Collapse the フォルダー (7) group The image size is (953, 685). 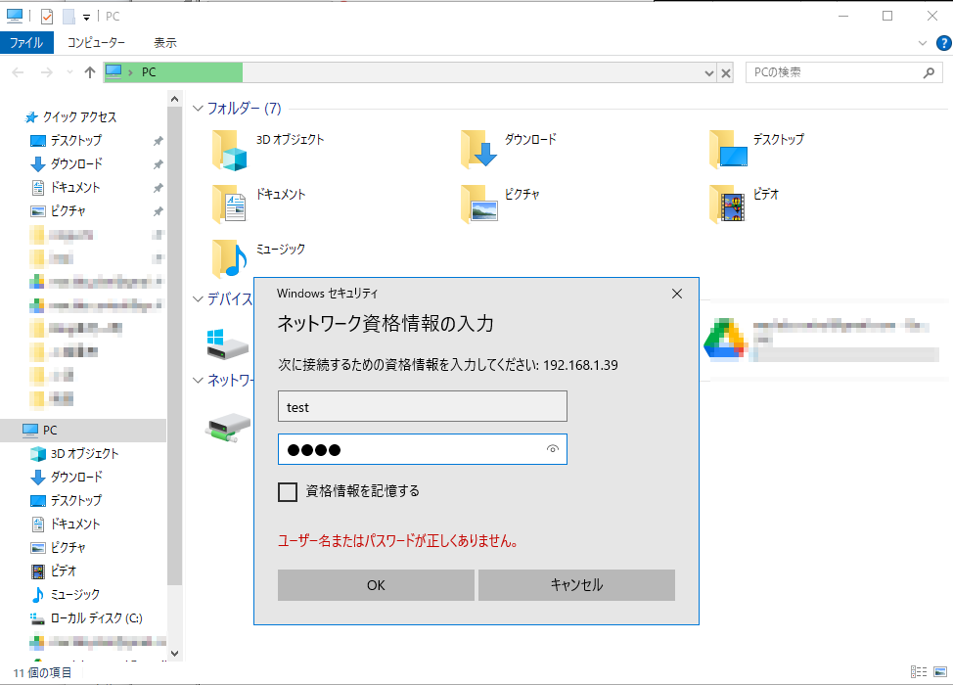pos(198,109)
